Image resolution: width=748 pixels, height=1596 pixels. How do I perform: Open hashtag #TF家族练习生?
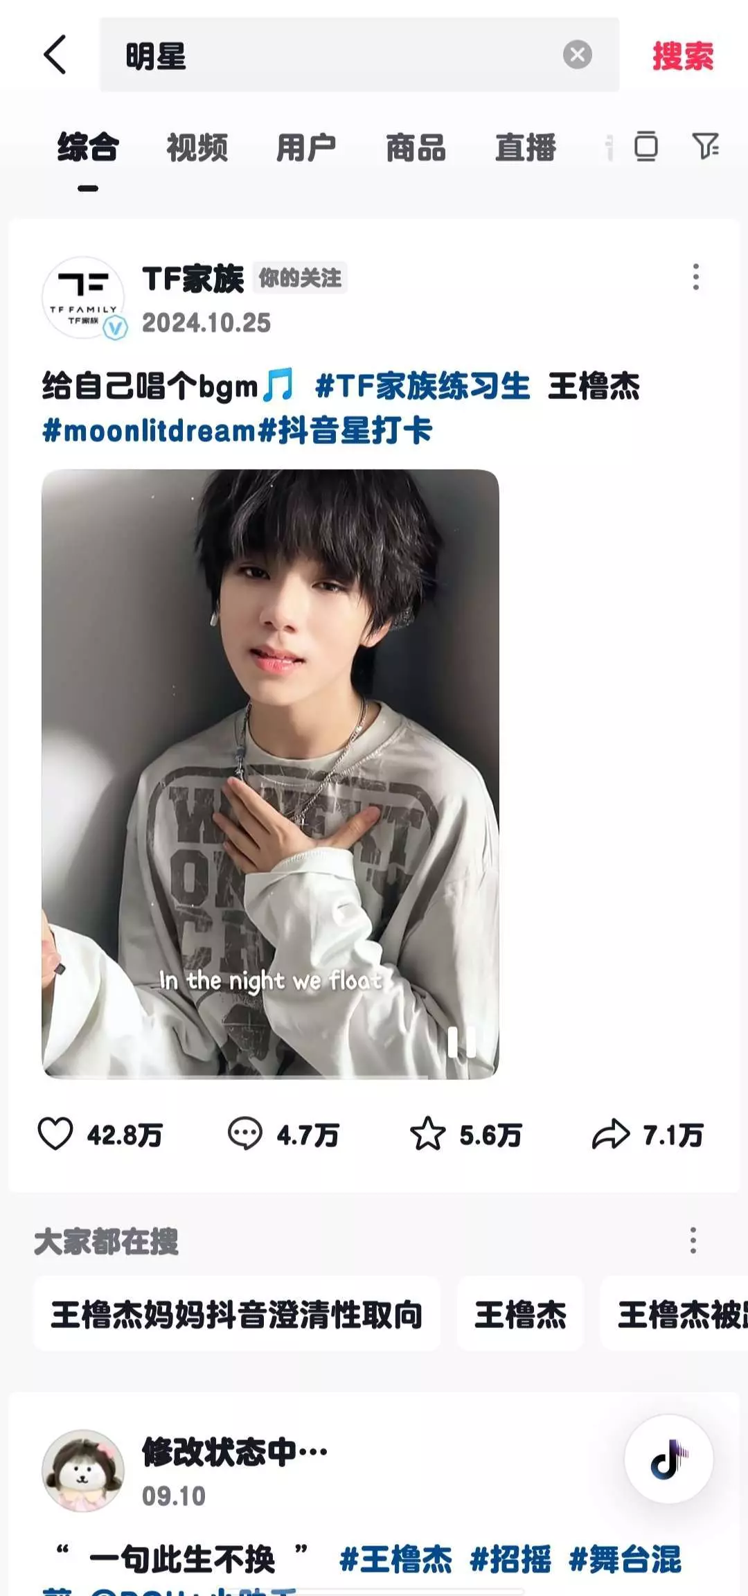click(x=422, y=386)
